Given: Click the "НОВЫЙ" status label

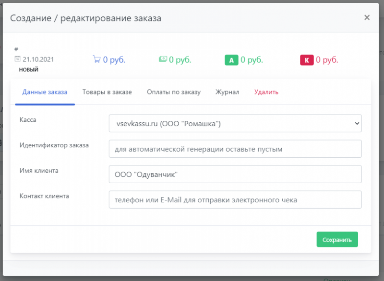Looking at the screenshot, I should click(28, 69).
